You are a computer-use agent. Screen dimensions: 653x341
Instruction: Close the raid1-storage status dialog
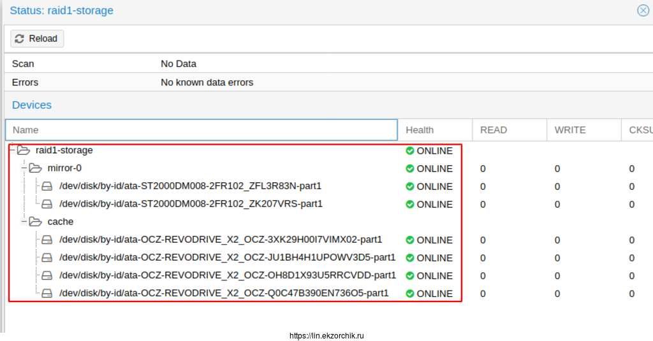tap(643, 10)
